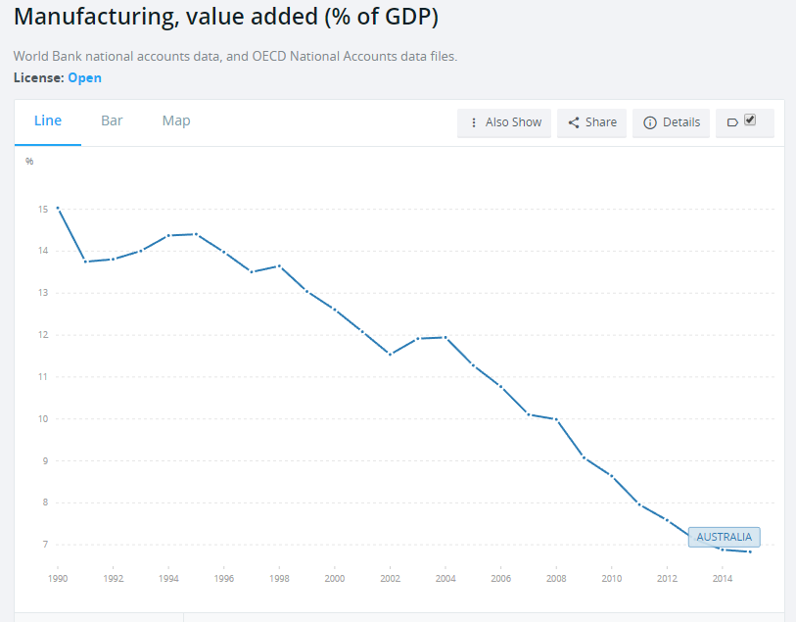Switch to the Map tab
This screenshot has height=622, width=796.
pyautogui.click(x=176, y=120)
